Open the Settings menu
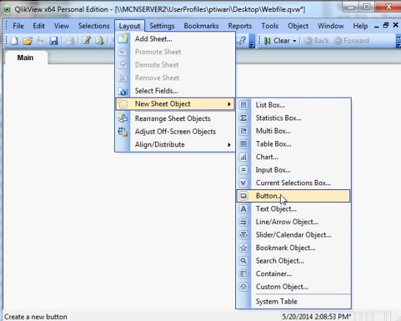This screenshot has width=401, height=321. 162,26
